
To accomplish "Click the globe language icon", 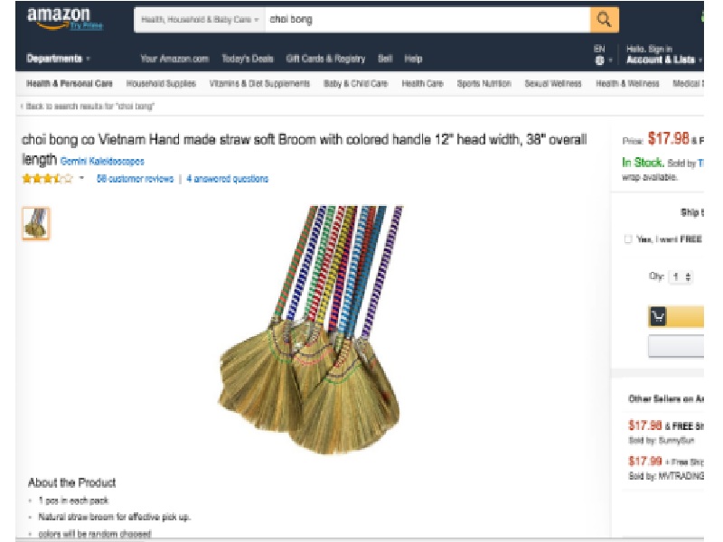I will [599, 61].
